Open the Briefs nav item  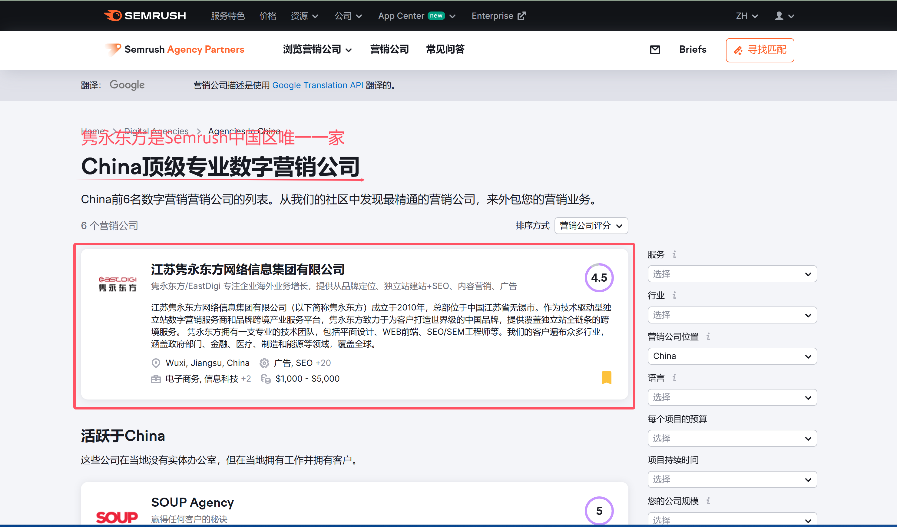coord(693,49)
